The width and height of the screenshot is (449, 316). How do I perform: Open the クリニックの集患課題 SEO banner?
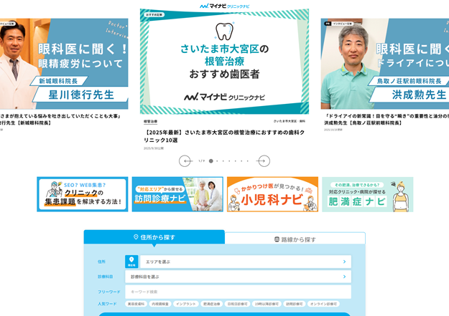point(83,194)
